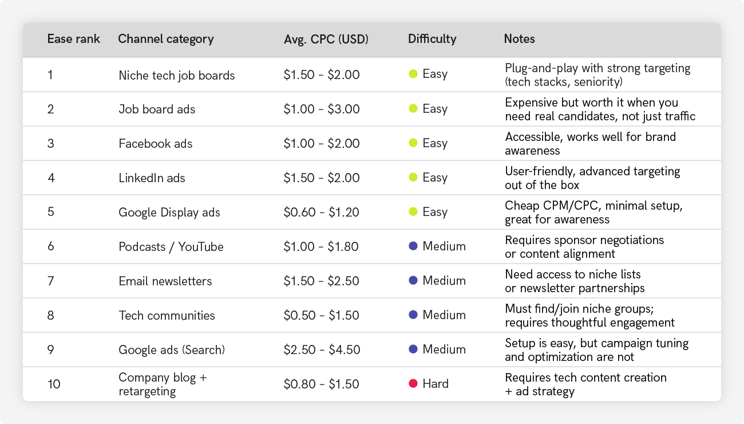Click ease rank number 1

tap(50, 74)
